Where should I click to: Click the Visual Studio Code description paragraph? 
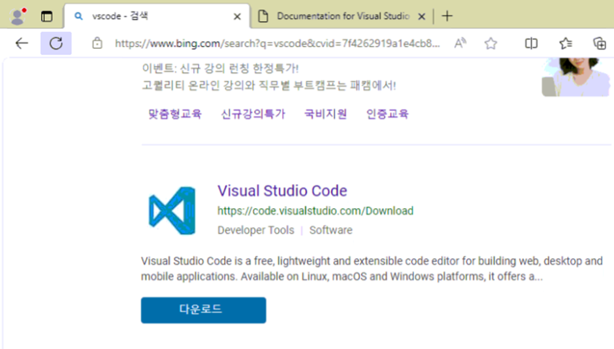coord(372,268)
